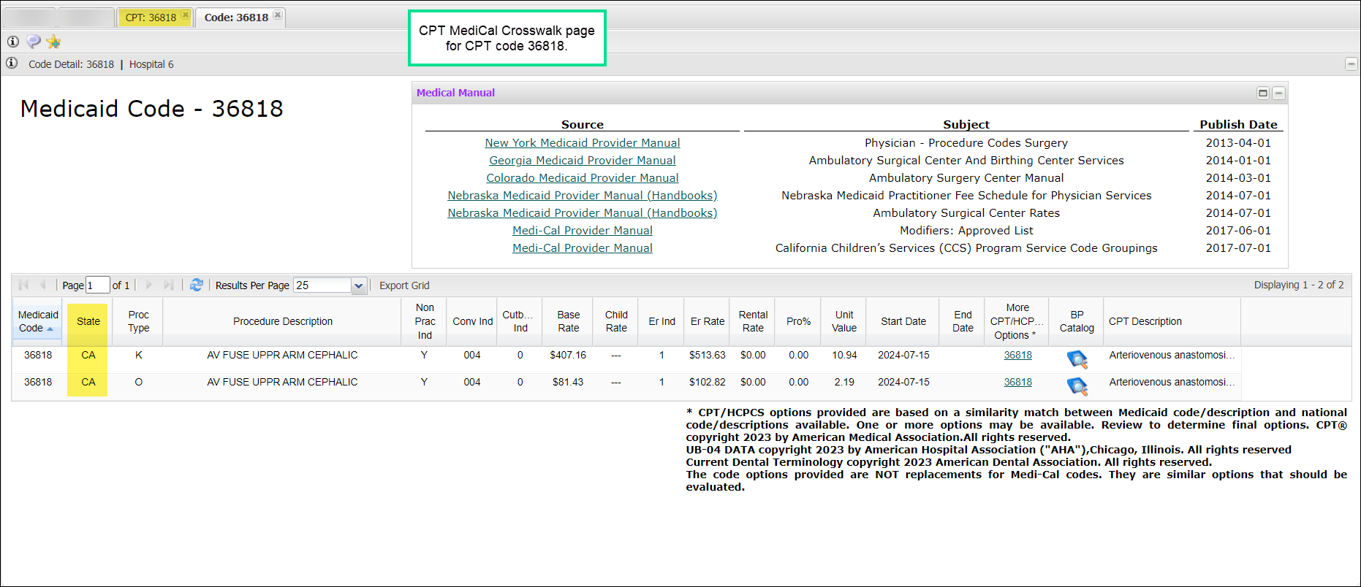Viewport: 1361px width, 587px height.
Task: Close the CPT: 36818 tab
Action: coord(186,15)
